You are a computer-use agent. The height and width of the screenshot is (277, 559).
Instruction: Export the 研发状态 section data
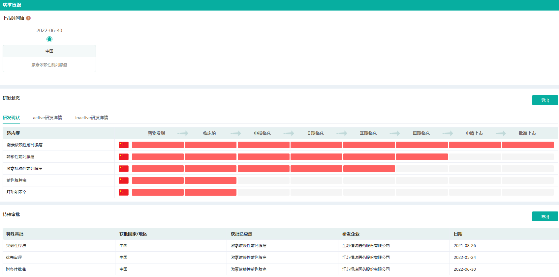(545, 100)
